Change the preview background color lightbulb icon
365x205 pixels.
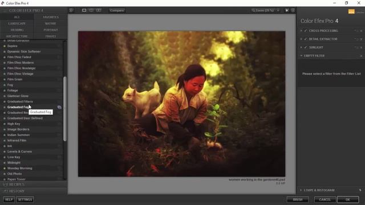click(287, 10)
